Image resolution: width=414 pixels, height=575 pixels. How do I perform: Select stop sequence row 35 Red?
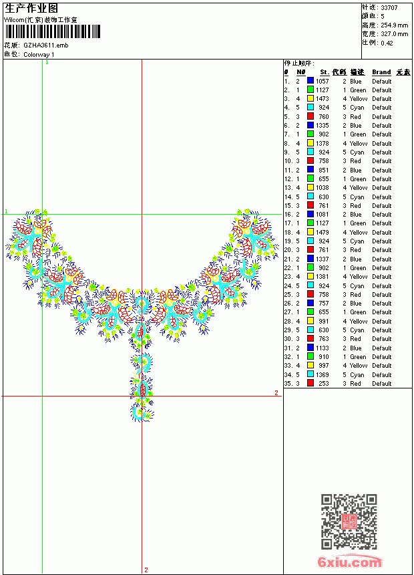(348, 384)
